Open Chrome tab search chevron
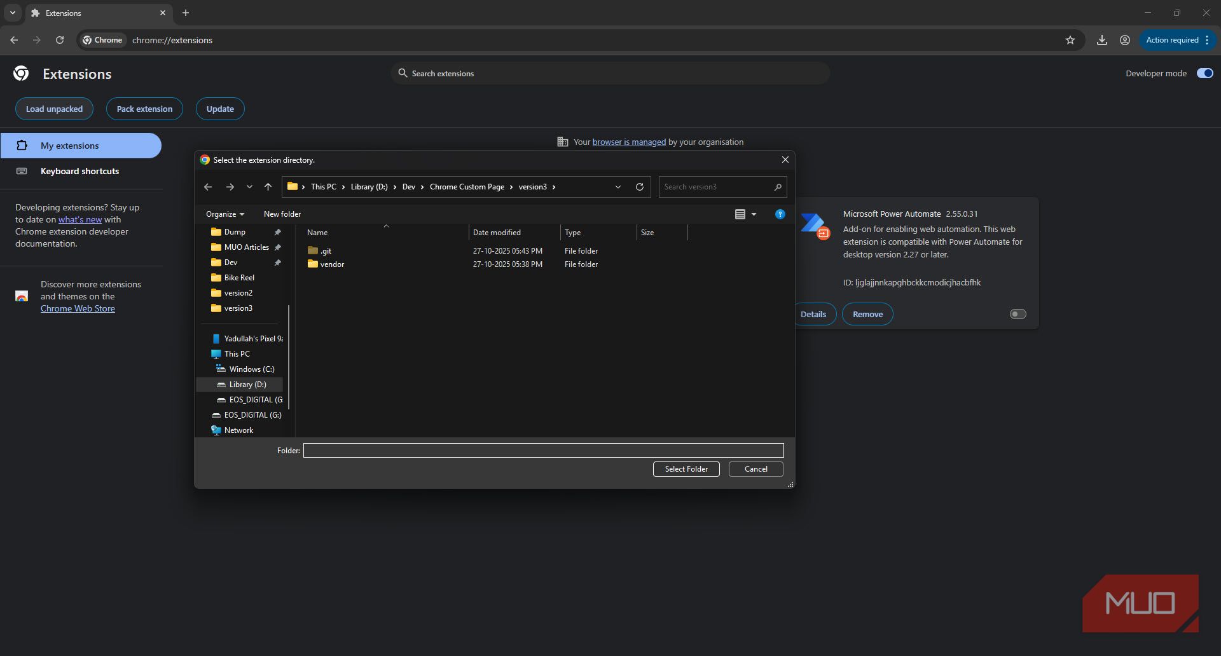The image size is (1221, 656). click(12, 13)
